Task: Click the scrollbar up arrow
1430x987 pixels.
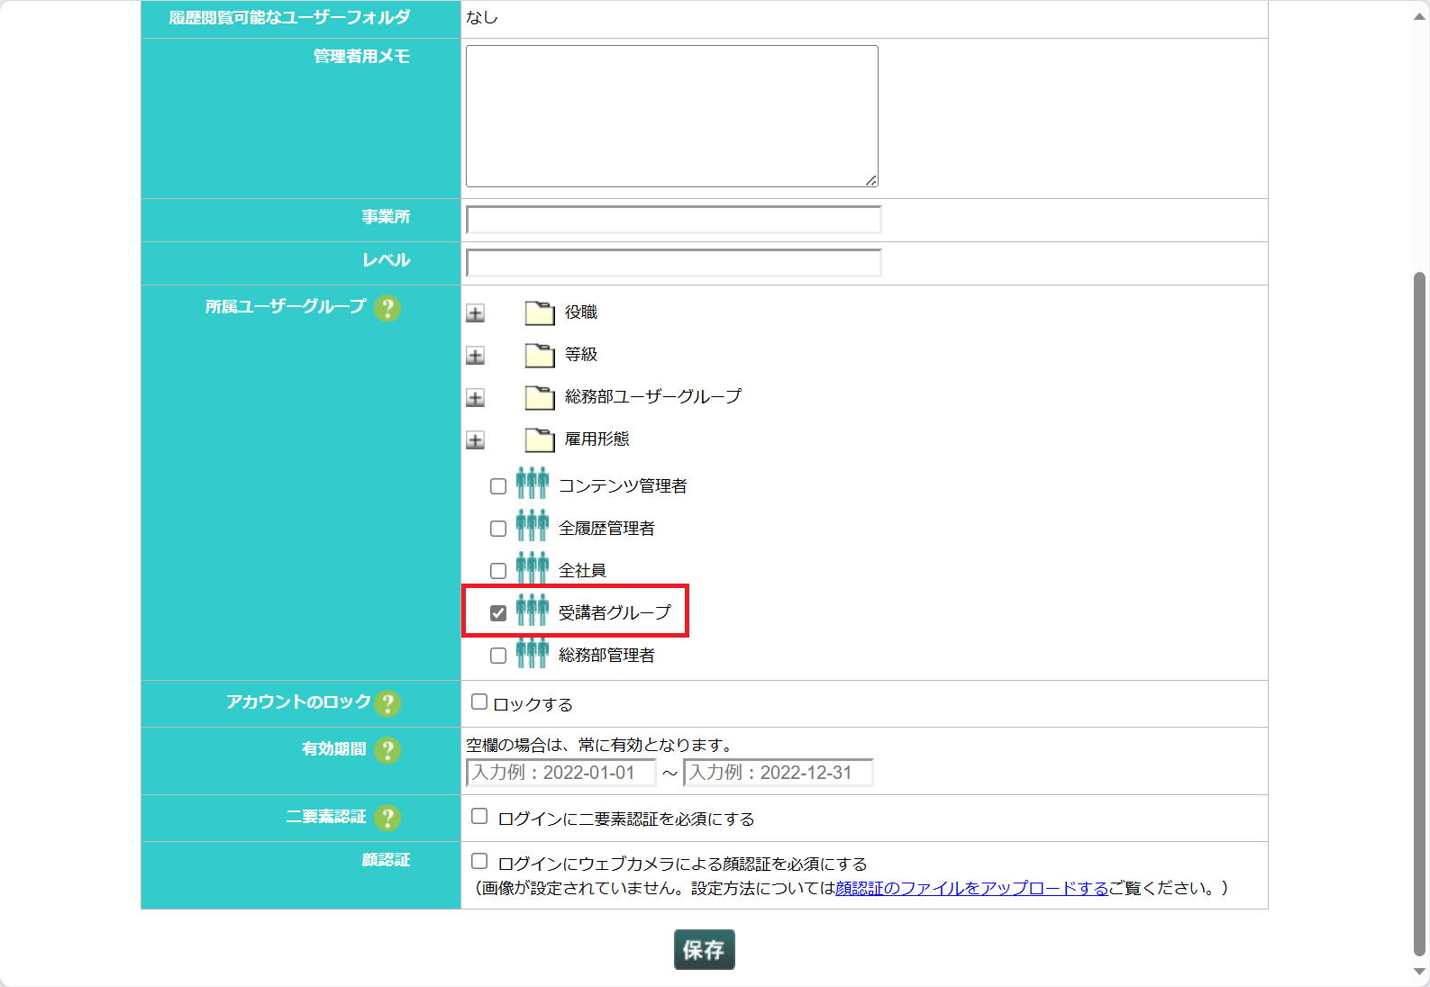Action: [1420, 17]
